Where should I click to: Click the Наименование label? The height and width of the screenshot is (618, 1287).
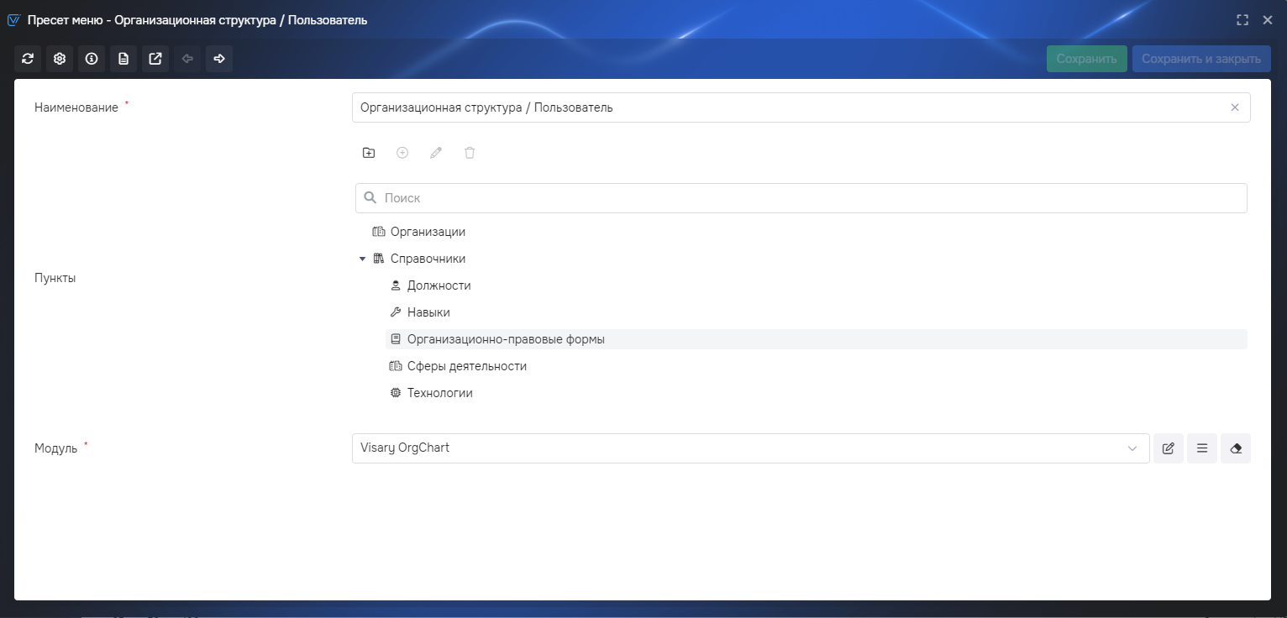76,107
